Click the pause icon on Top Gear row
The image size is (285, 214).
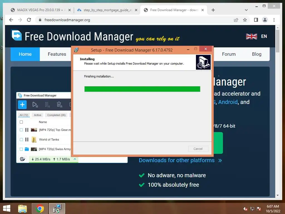pyautogui.click(x=27, y=130)
